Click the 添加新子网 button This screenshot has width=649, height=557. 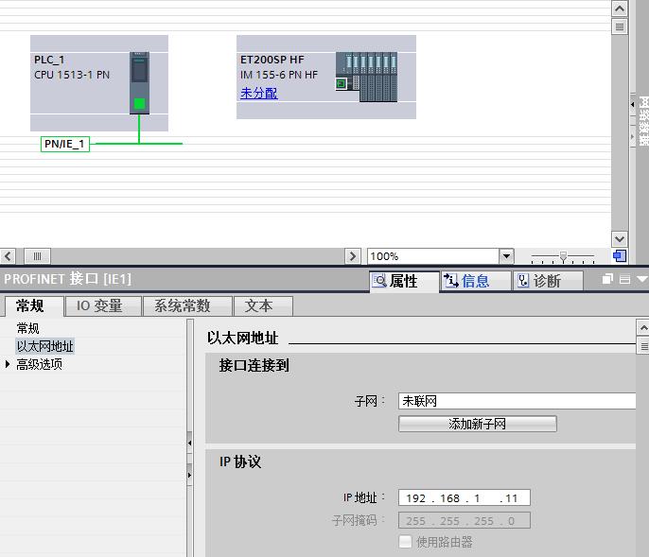pos(477,424)
